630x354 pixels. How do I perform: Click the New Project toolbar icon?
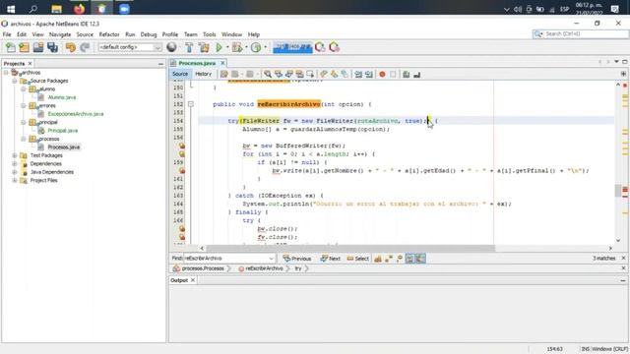[x=24, y=47]
